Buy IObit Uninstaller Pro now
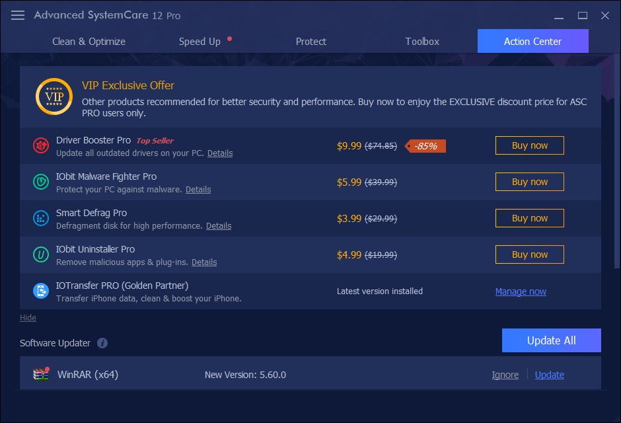This screenshot has width=621, height=423. [x=530, y=254]
